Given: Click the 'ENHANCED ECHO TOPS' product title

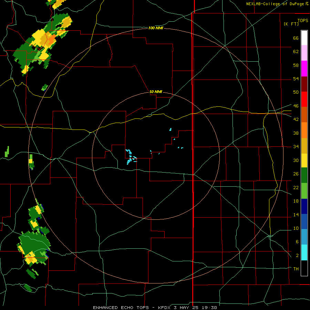Looking at the screenshot, I should pos(121,308).
